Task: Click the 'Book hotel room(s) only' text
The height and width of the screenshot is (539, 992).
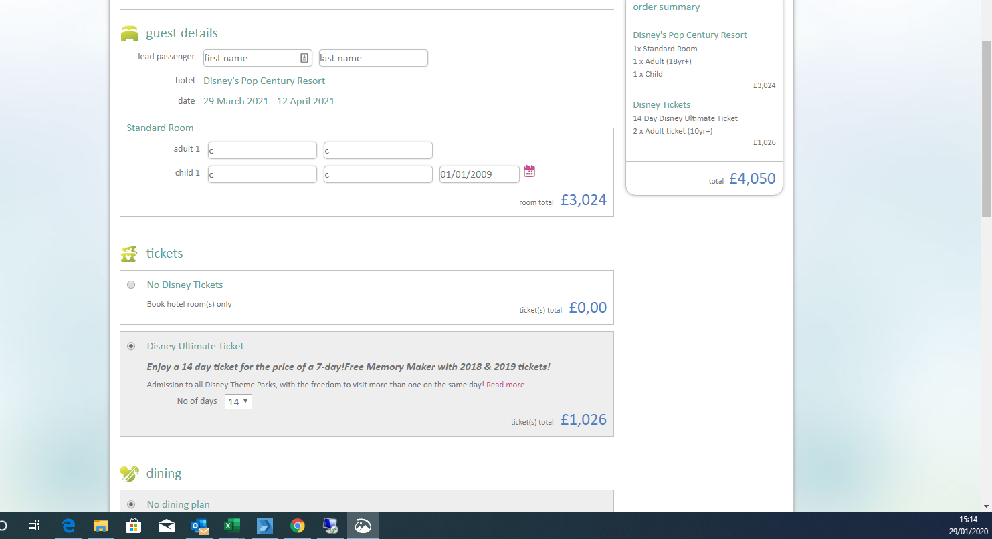Action: (x=189, y=304)
